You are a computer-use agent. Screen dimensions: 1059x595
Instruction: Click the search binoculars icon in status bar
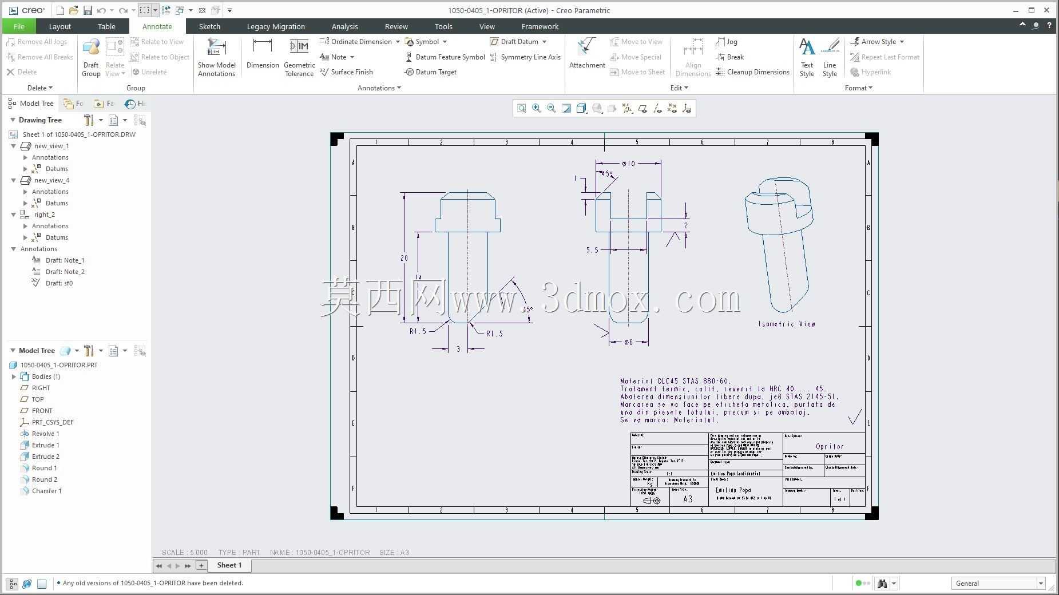point(882,584)
